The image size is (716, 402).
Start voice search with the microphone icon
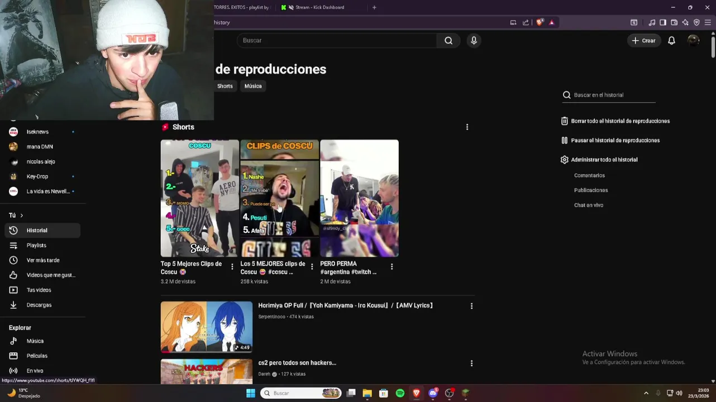(x=474, y=40)
